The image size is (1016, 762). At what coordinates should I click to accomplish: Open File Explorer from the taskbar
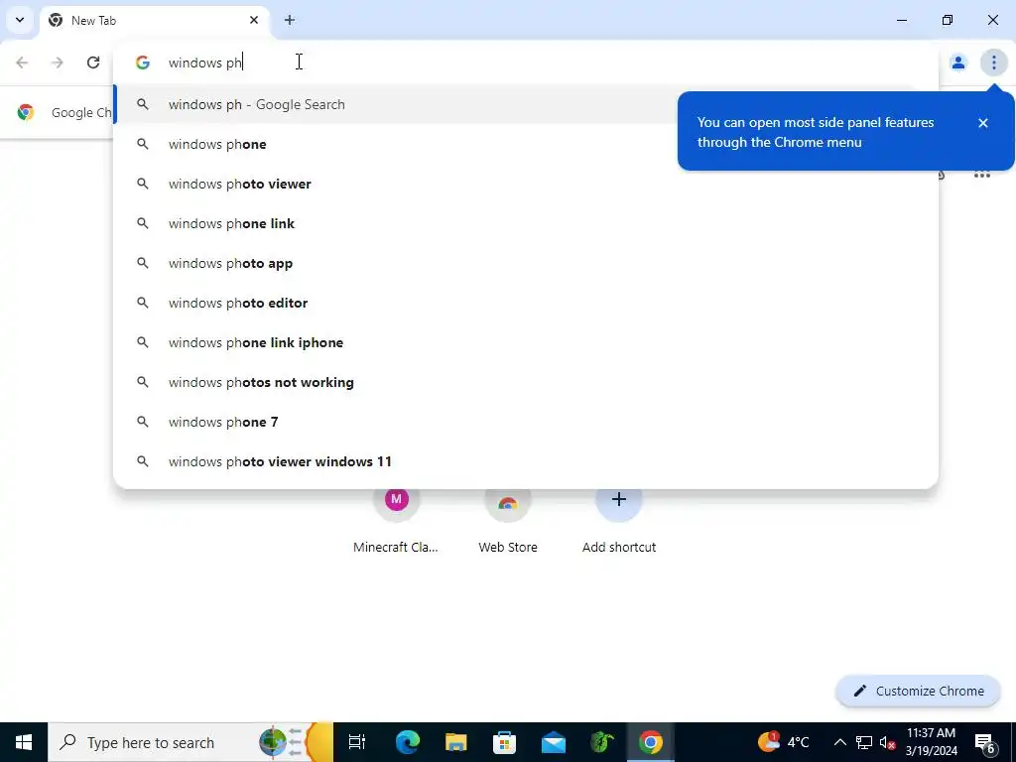coord(456,742)
